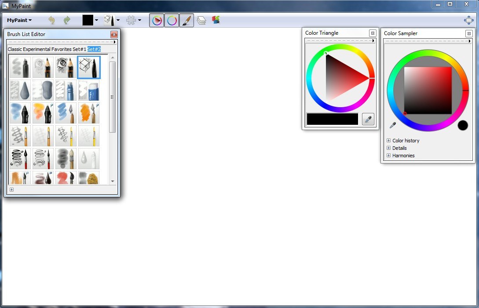The height and width of the screenshot is (308, 479).
Task: Open the color swatch dropdown arrow
Action: pos(96,20)
